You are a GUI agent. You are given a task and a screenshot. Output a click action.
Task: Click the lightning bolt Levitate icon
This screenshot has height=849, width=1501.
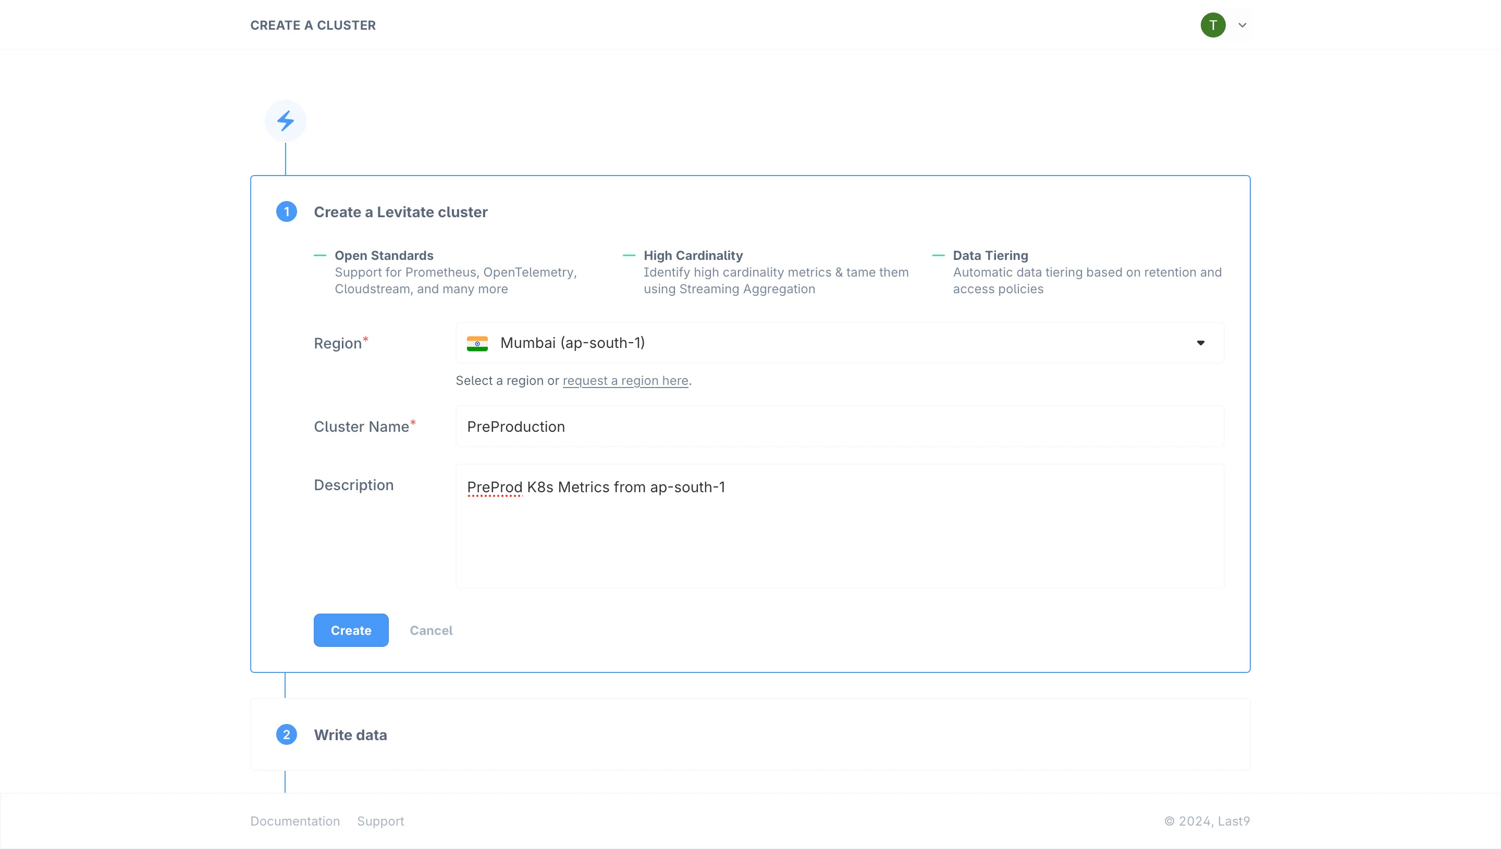tap(285, 121)
